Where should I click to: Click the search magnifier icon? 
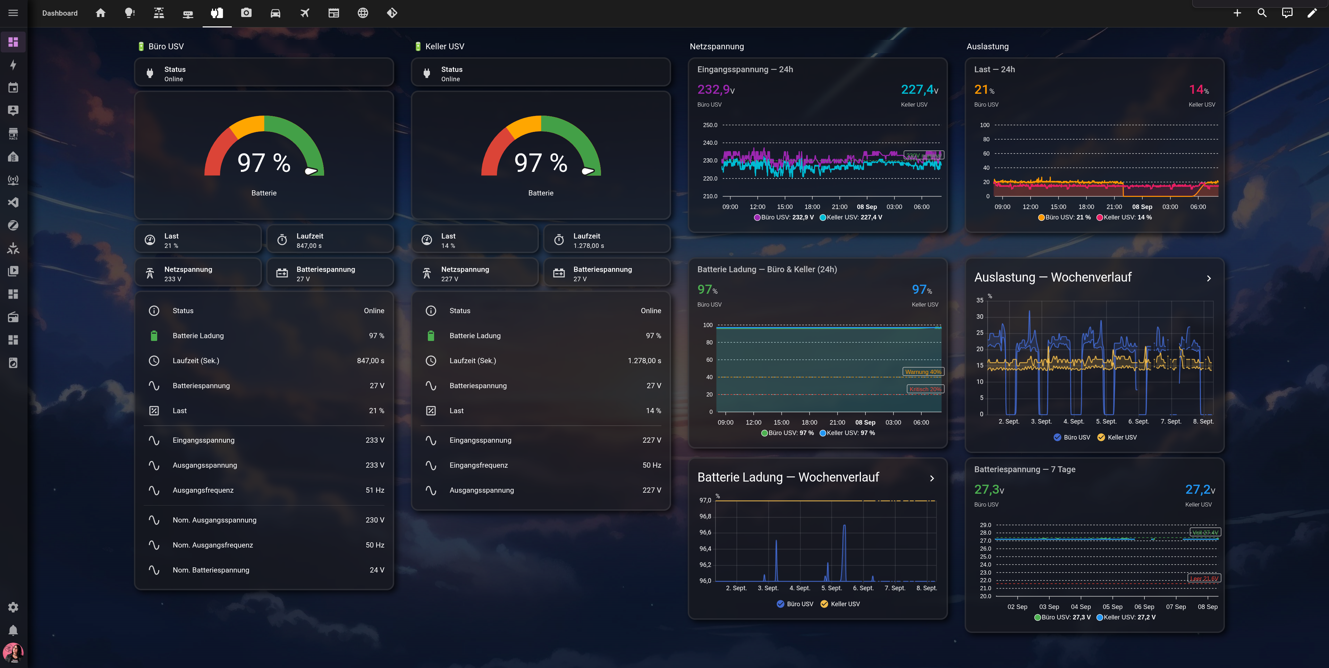point(1262,13)
